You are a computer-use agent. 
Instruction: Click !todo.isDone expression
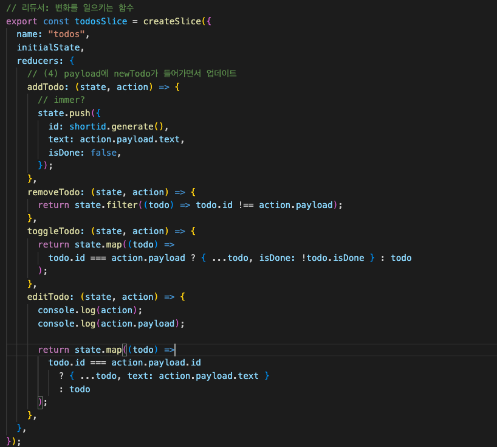[x=332, y=258]
